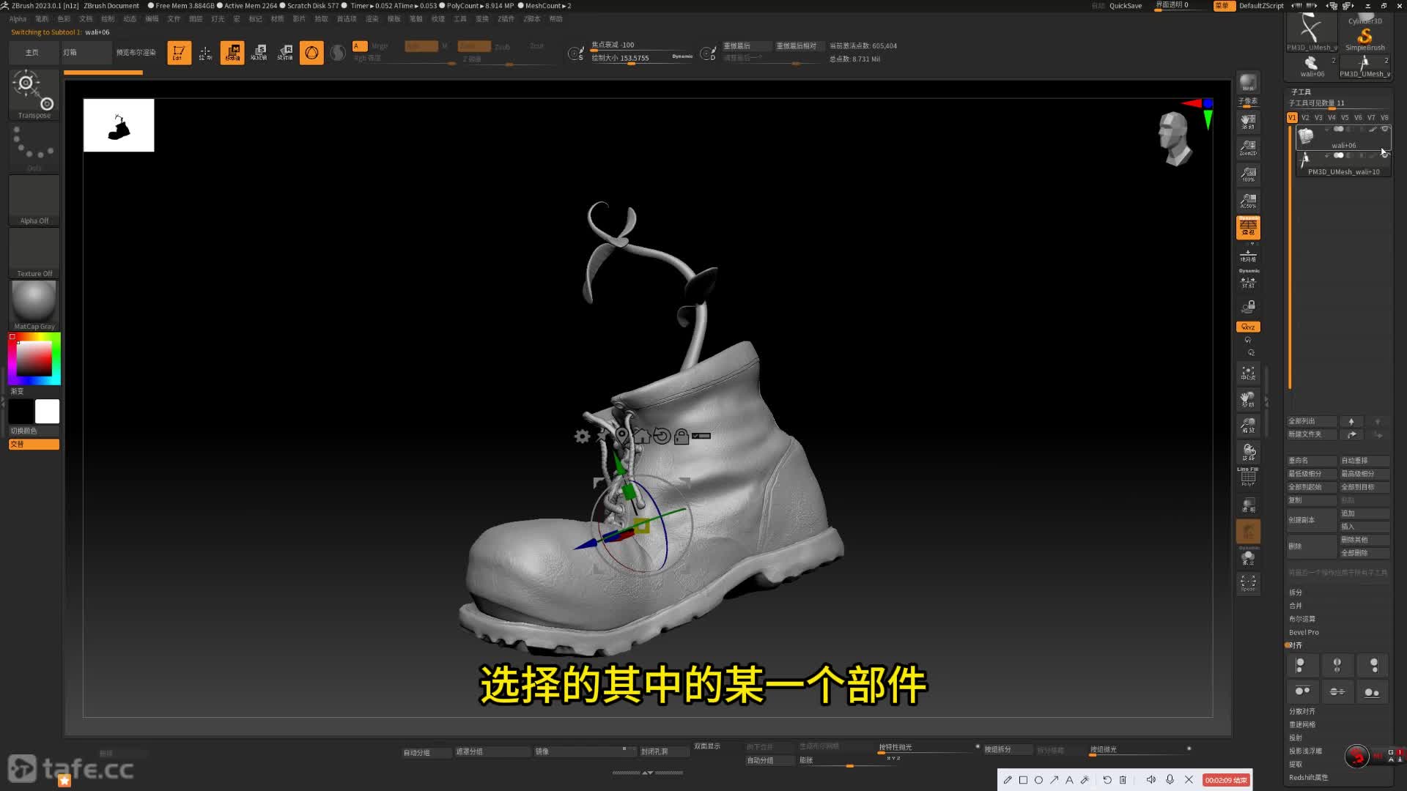Click the 复制 duplicate button
This screenshot has height=791, width=1407.
tap(1312, 500)
